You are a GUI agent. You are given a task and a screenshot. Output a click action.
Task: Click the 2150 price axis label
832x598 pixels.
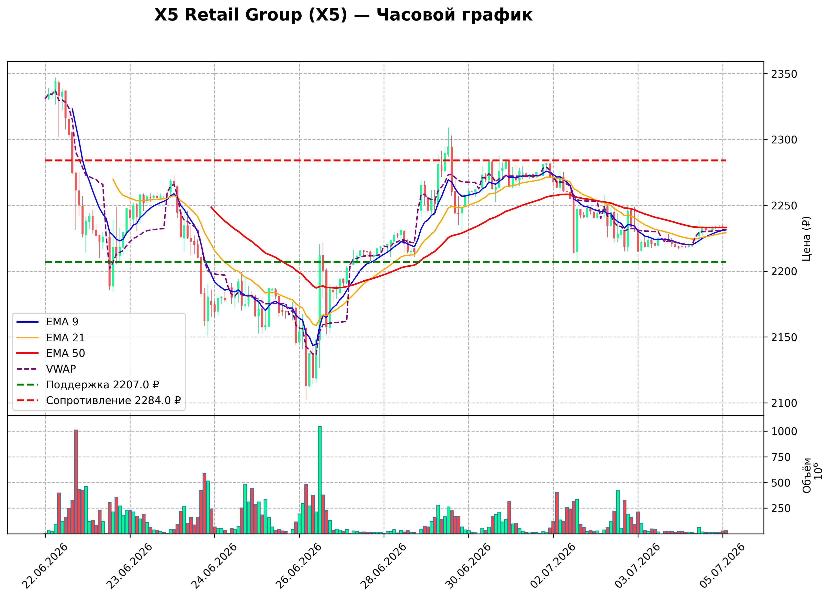click(784, 337)
